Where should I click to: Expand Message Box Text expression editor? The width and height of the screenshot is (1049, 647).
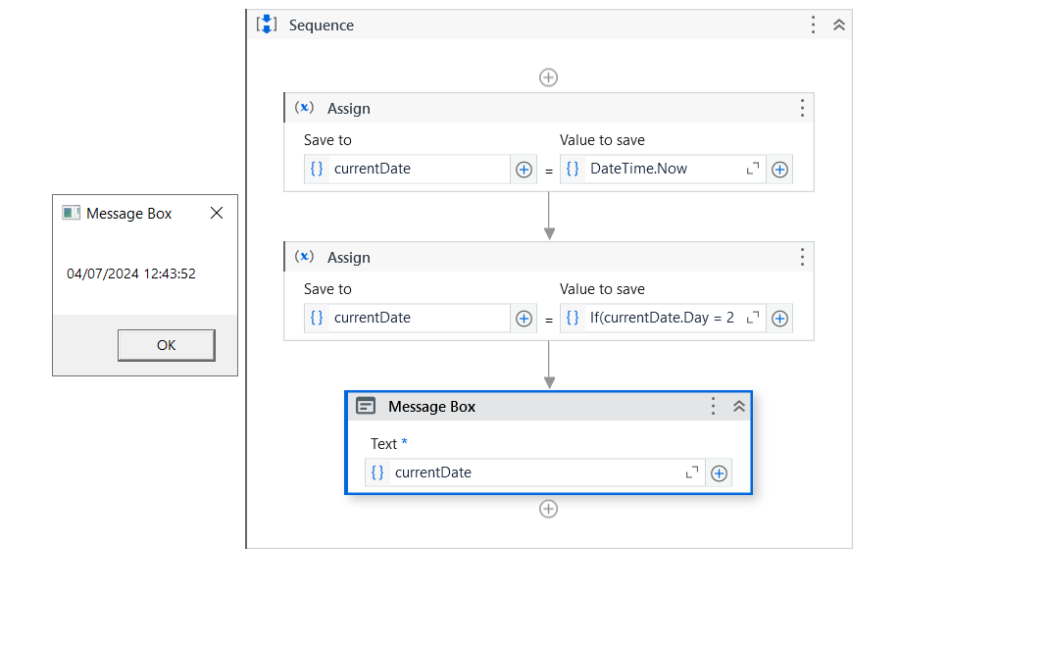(x=692, y=473)
